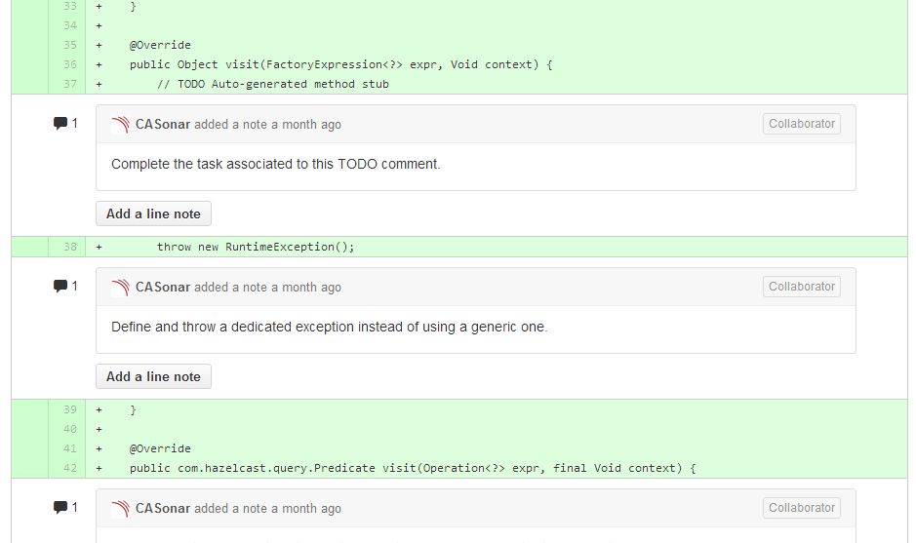
Task: Click CASonar avatar on bottom comment
Action: point(120,509)
